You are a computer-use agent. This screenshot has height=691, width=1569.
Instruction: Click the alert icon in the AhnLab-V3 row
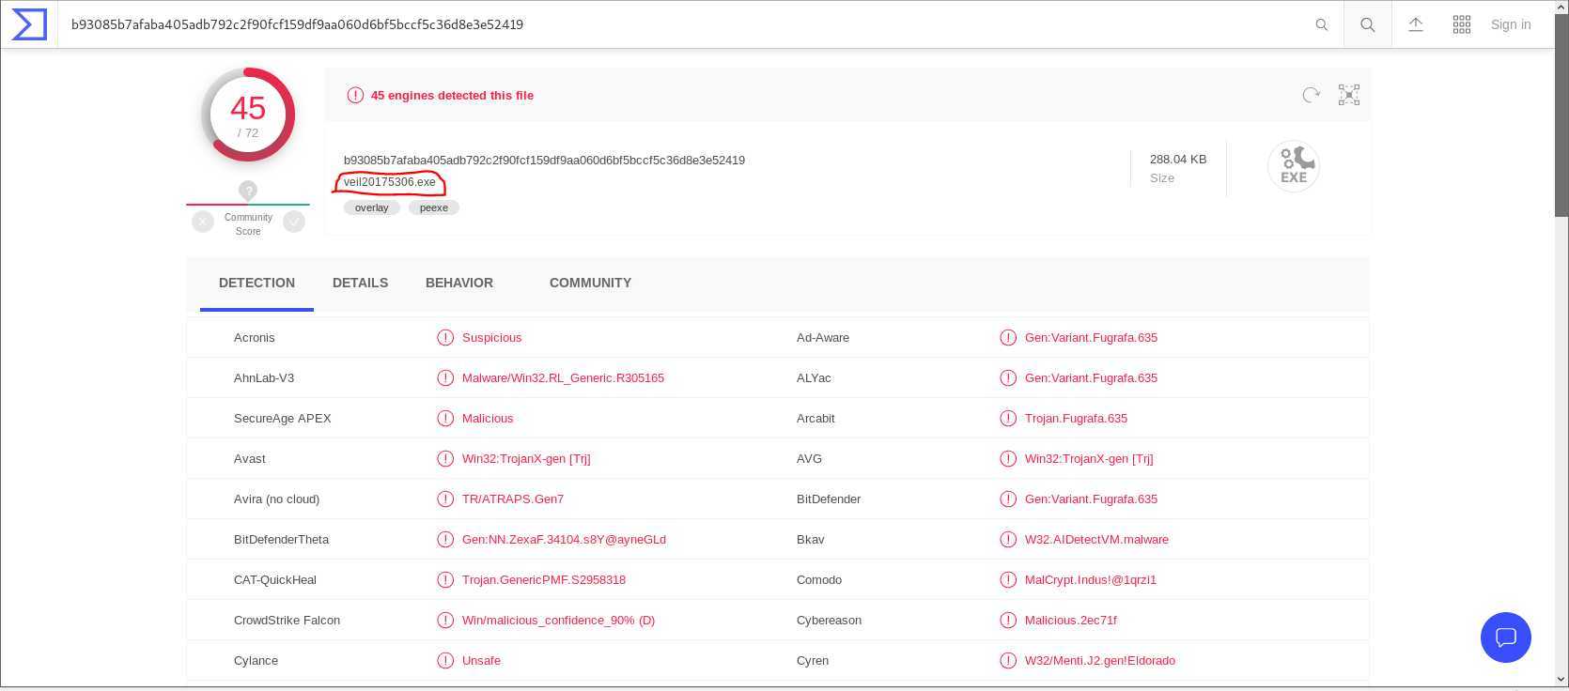445,378
